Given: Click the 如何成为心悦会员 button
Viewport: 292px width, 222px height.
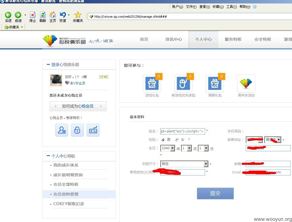Looking at the screenshot, I should coord(78,106).
